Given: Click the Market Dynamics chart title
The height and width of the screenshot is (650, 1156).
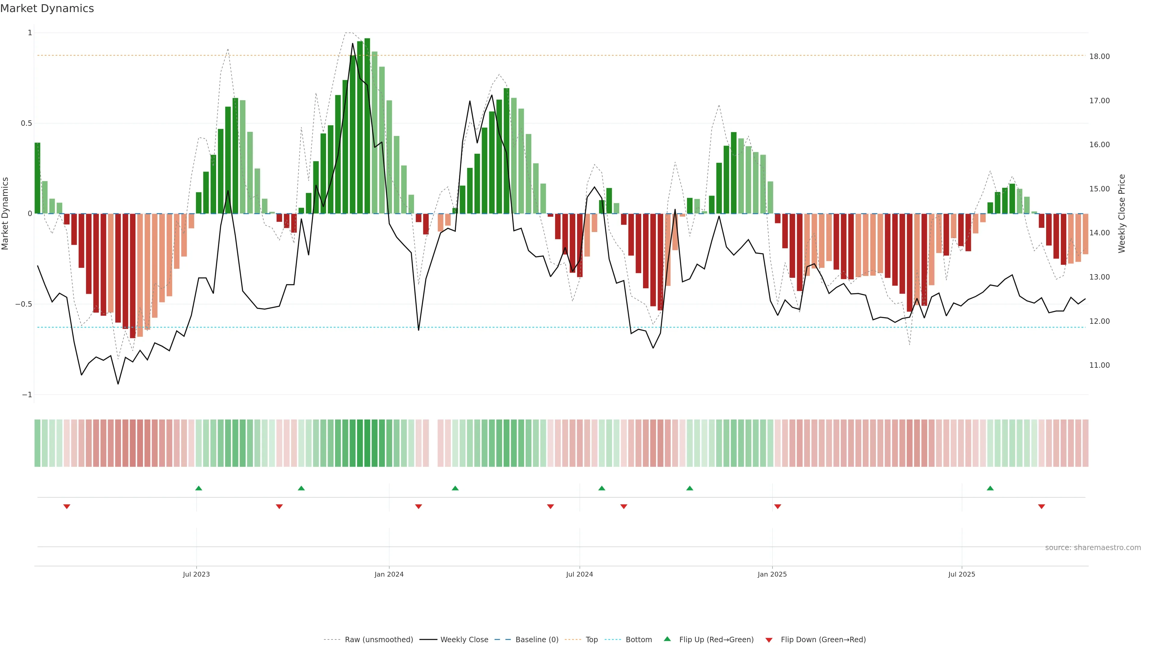Looking at the screenshot, I should point(47,8).
